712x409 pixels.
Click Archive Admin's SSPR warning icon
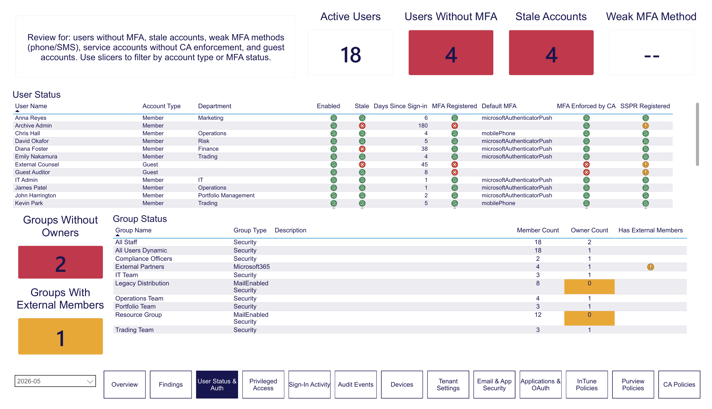click(645, 126)
